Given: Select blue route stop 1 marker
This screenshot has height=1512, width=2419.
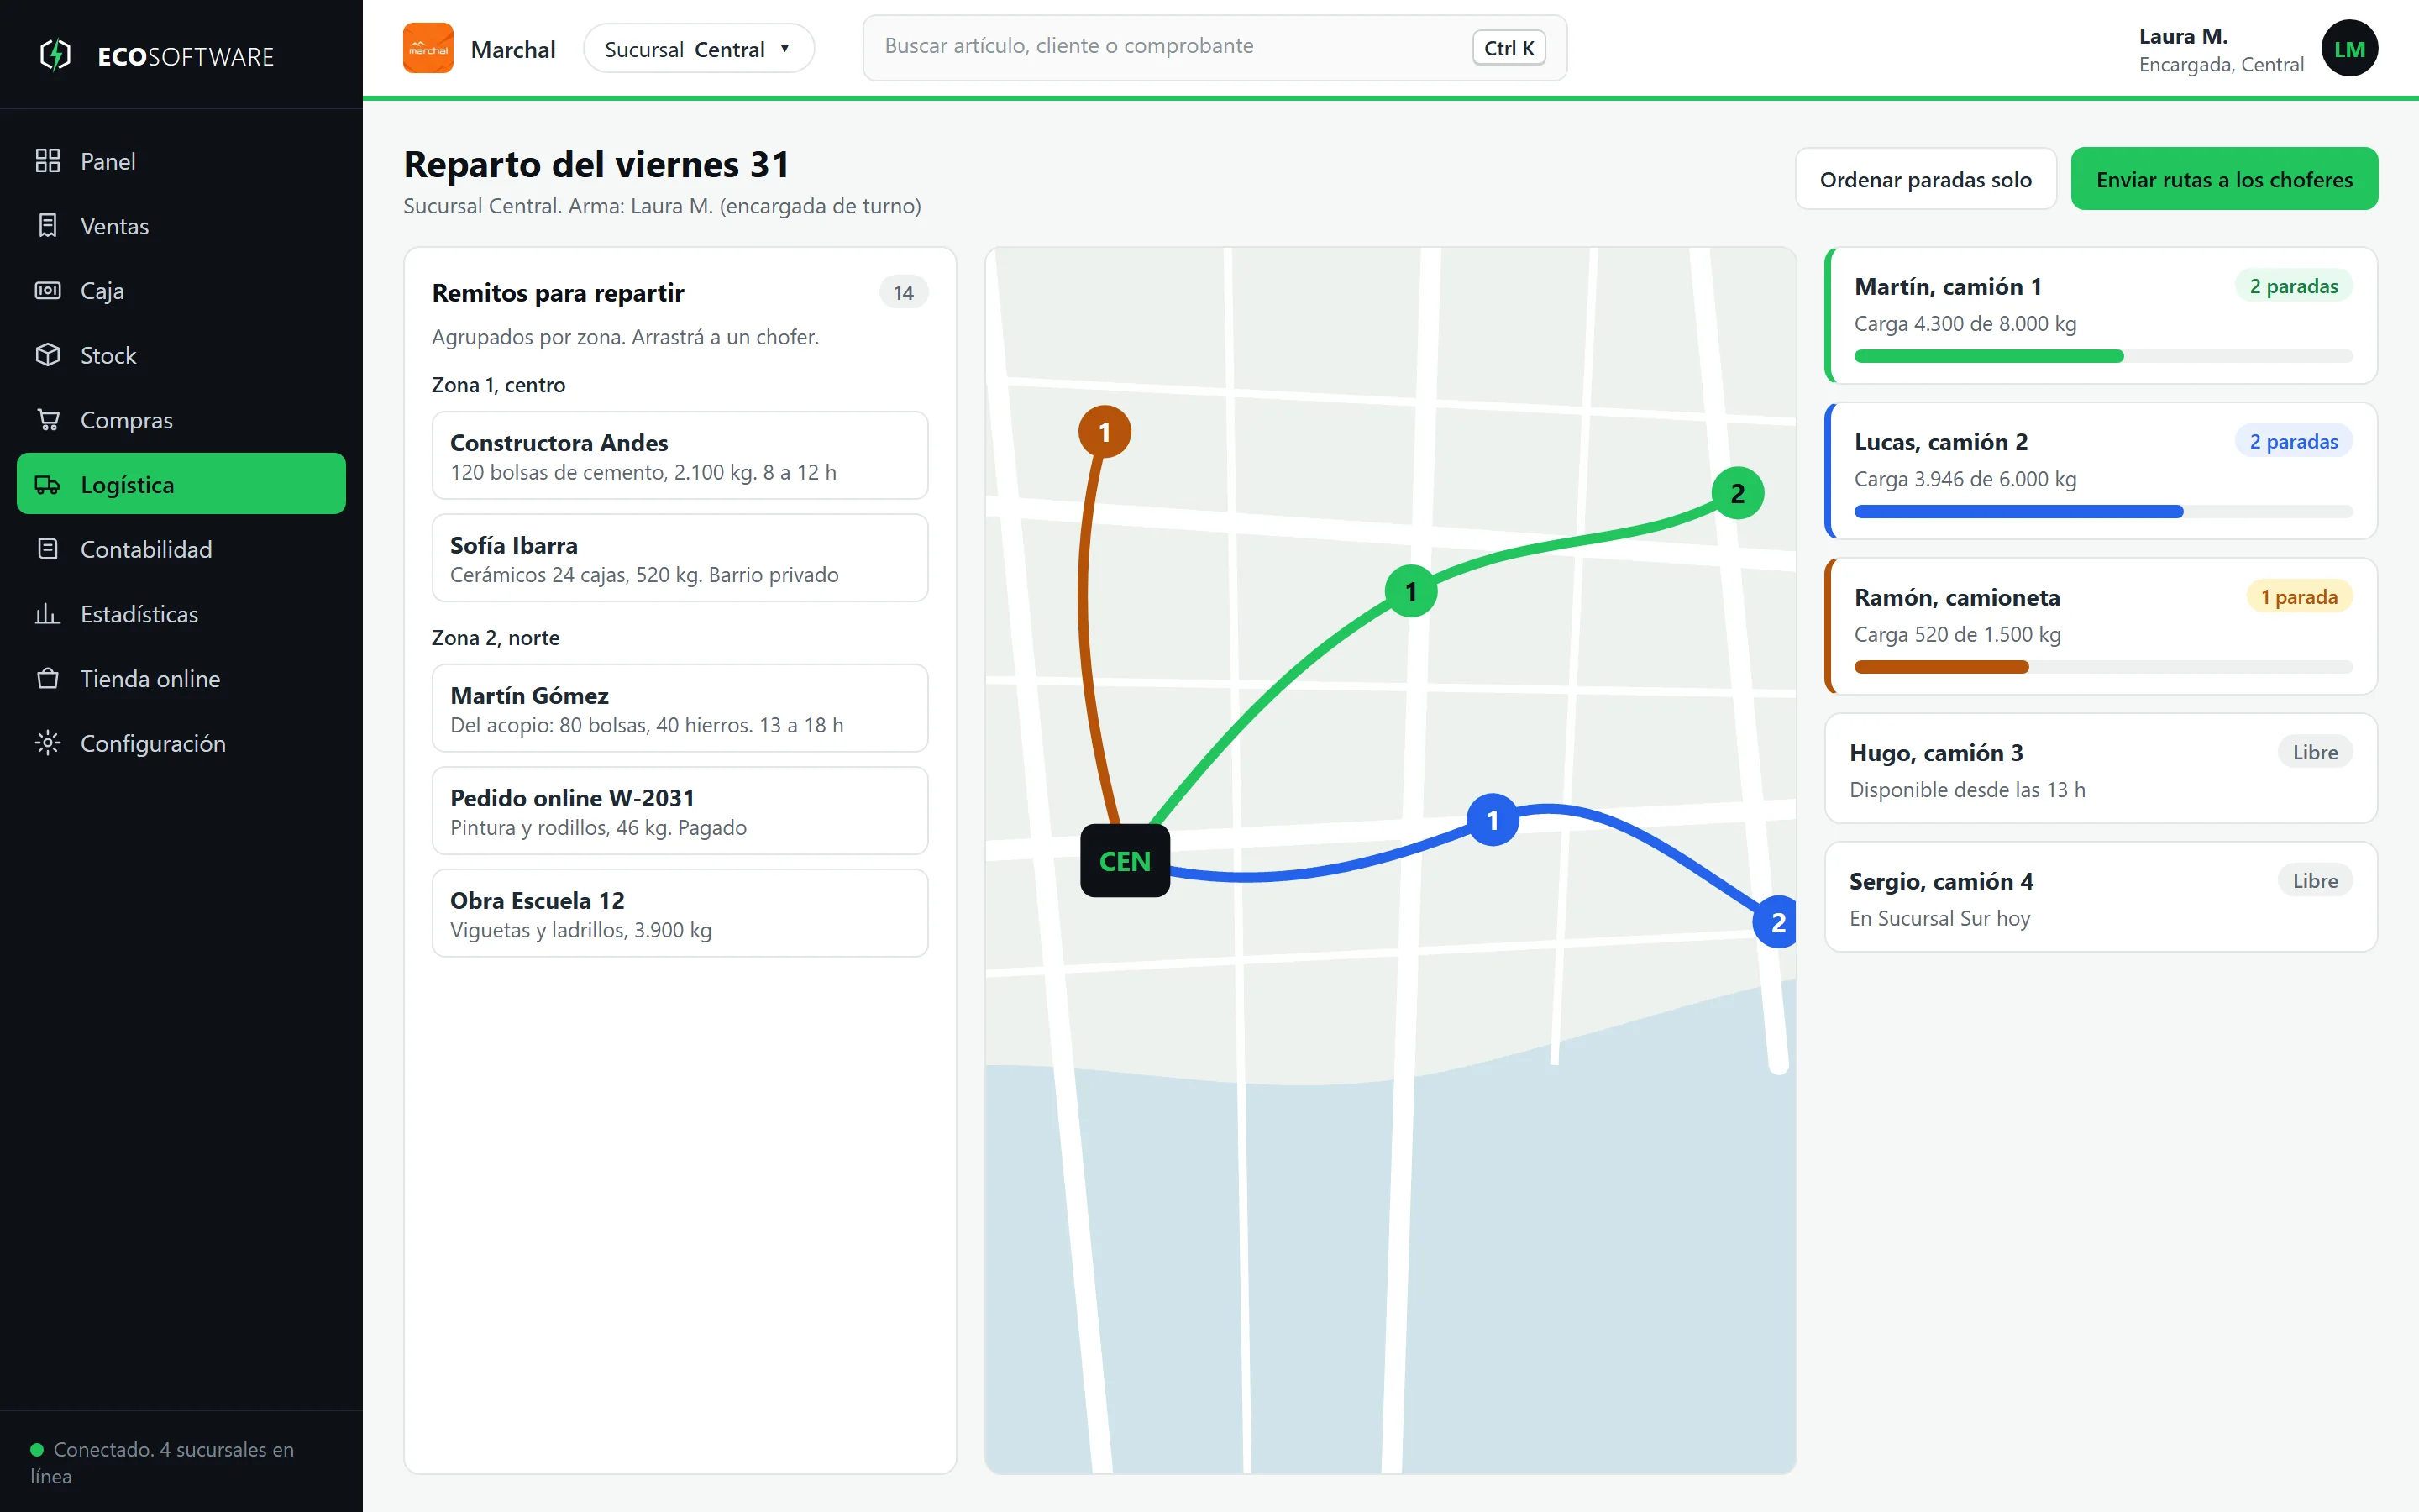Looking at the screenshot, I should (x=1493, y=820).
